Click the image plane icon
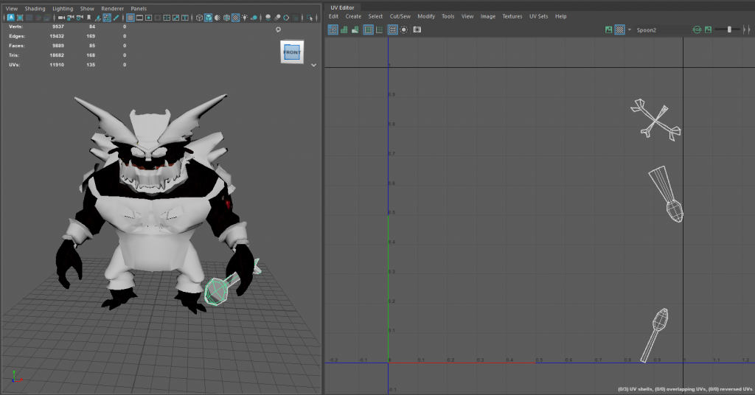The image size is (755, 395). pos(98,18)
